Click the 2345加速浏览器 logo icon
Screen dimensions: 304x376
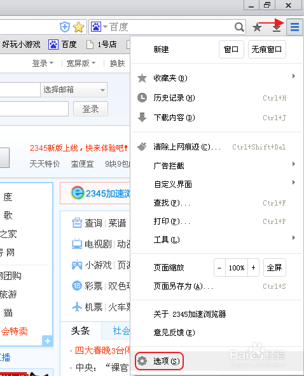click(78, 193)
